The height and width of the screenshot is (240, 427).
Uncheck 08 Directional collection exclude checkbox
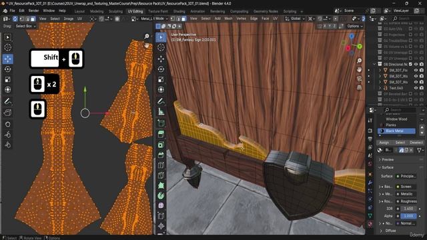pos(410,64)
